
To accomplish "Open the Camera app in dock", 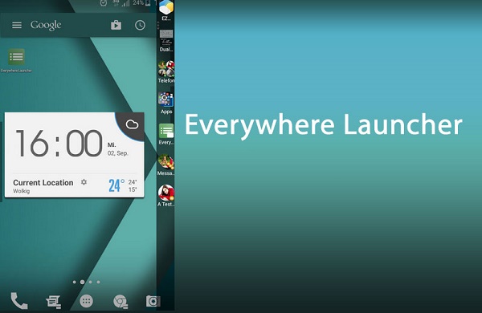I will pyautogui.click(x=153, y=301).
